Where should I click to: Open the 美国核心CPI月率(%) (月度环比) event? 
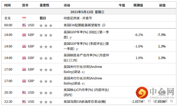86,92
